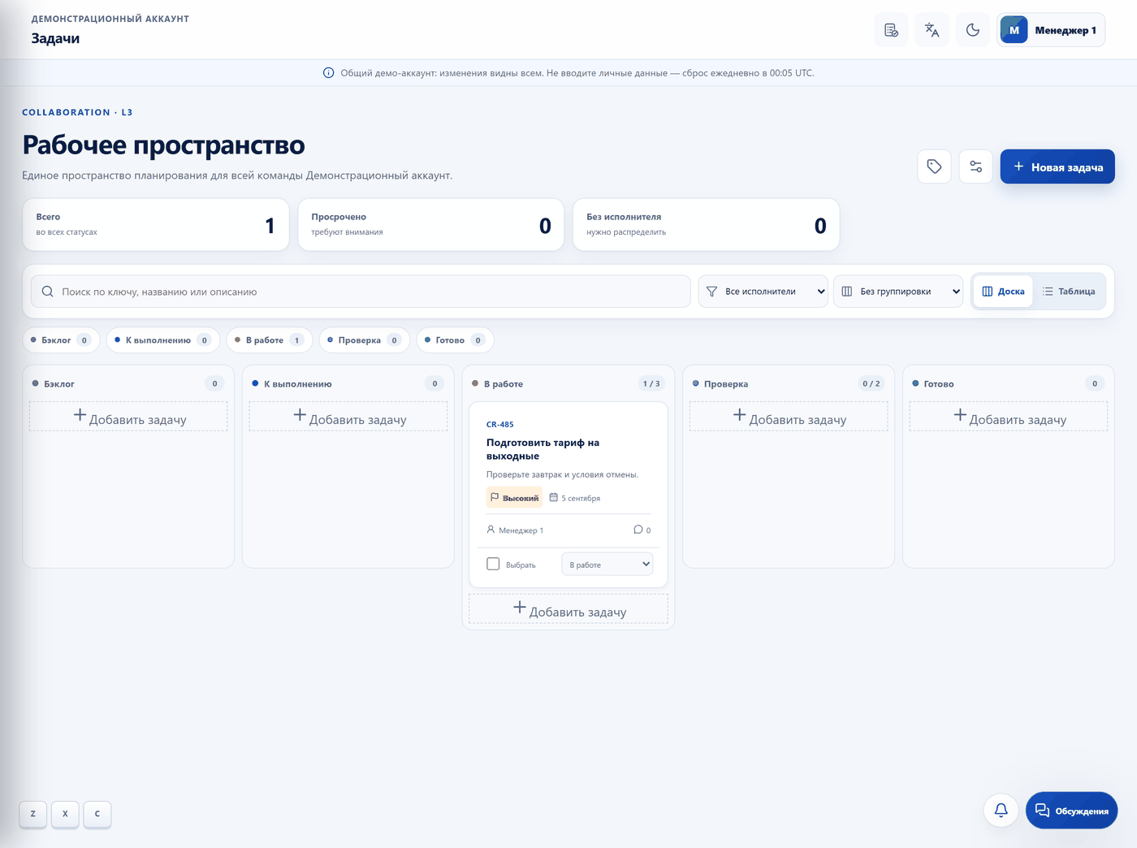The width and height of the screenshot is (1137, 848).
Task: Click the Всего total tasks stat card
Action: point(156,225)
